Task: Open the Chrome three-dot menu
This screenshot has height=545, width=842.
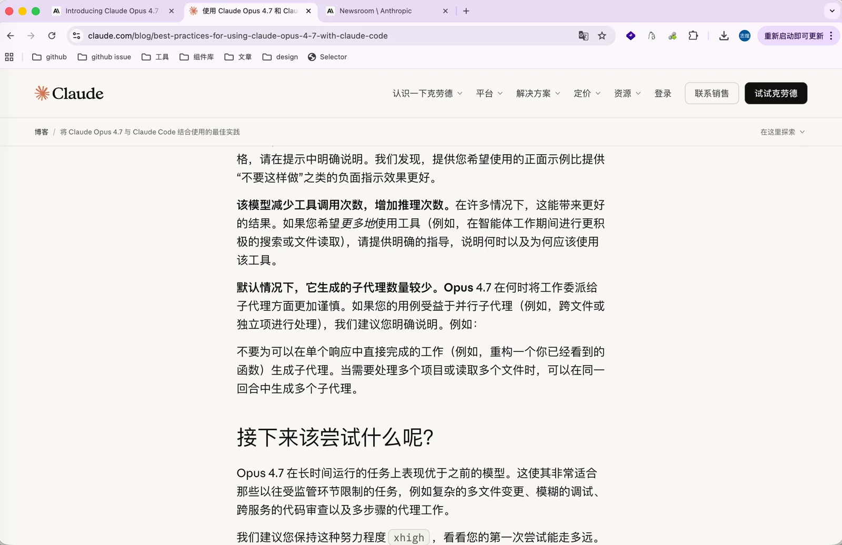Action: (831, 36)
